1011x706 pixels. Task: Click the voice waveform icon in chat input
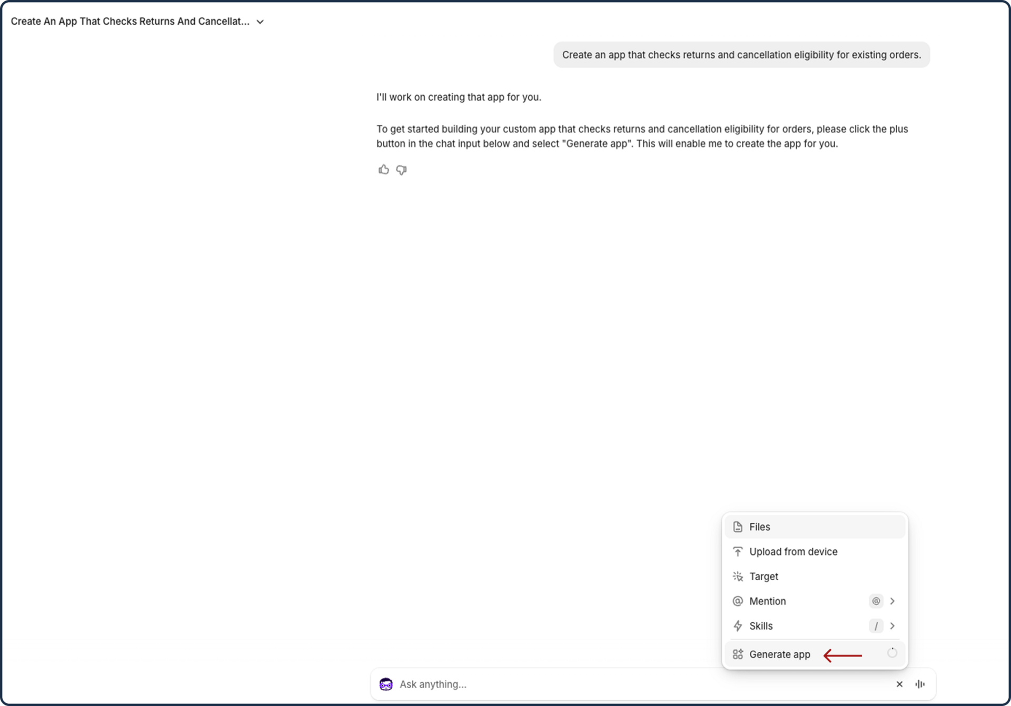point(920,684)
